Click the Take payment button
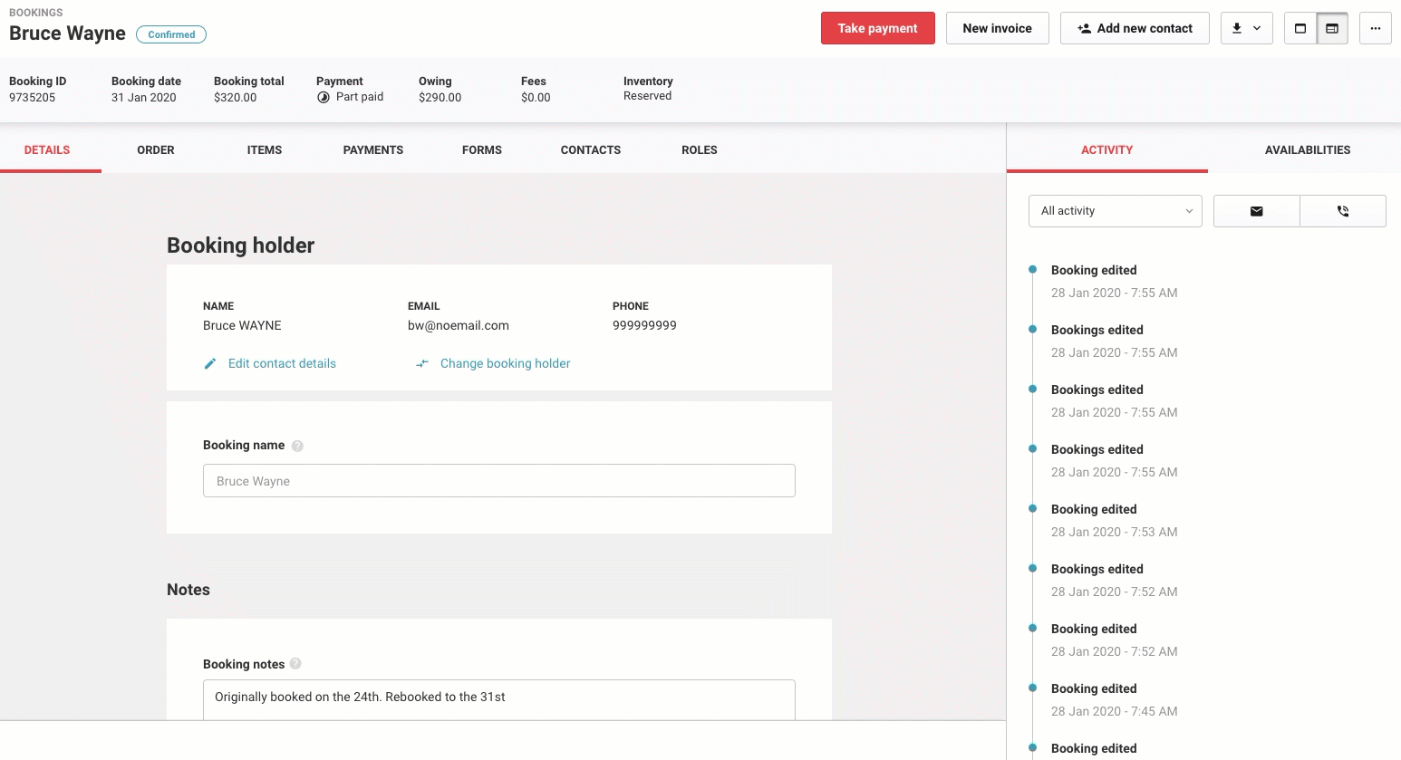Viewport: 1401px width, 760px height. pyautogui.click(x=877, y=28)
